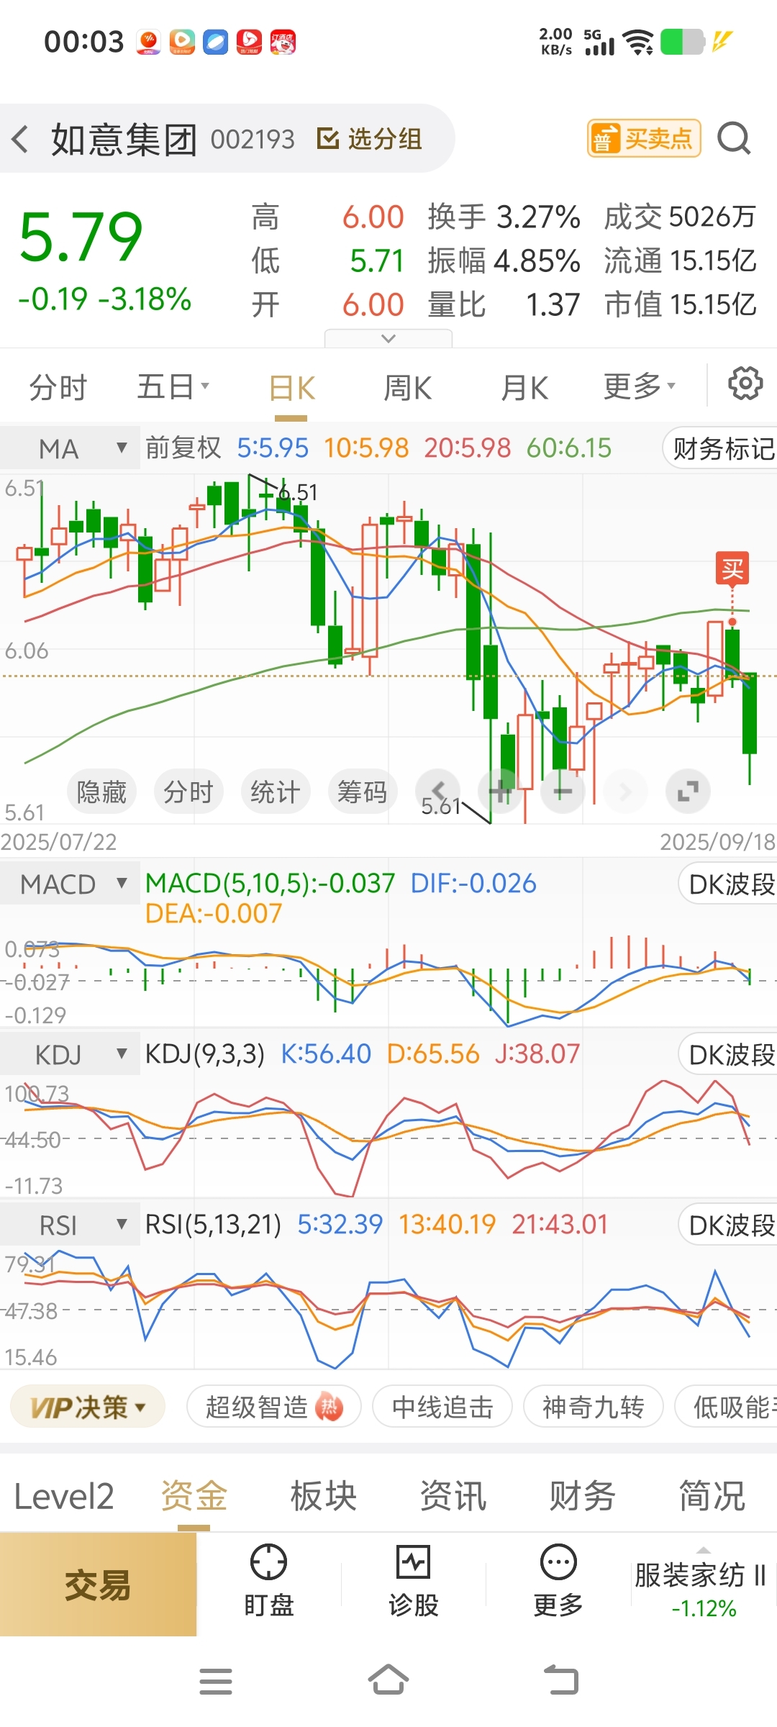
Task: Zoom in chart with plus icon
Action: pyautogui.click(x=501, y=792)
